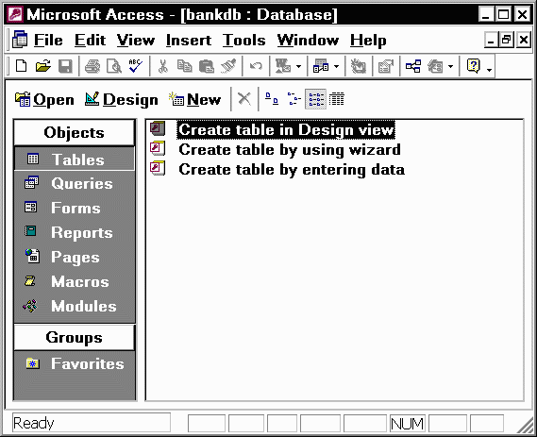Click the Format Painter brush icon
The width and height of the screenshot is (537, 437).
[x=228, y=66]
